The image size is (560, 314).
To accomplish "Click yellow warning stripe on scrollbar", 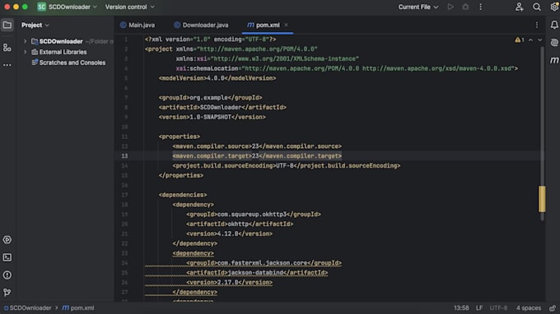I will (542, 199).
